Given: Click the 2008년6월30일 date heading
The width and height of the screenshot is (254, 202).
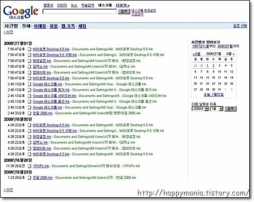Looking at the screenshot, I should coord(18,120).
